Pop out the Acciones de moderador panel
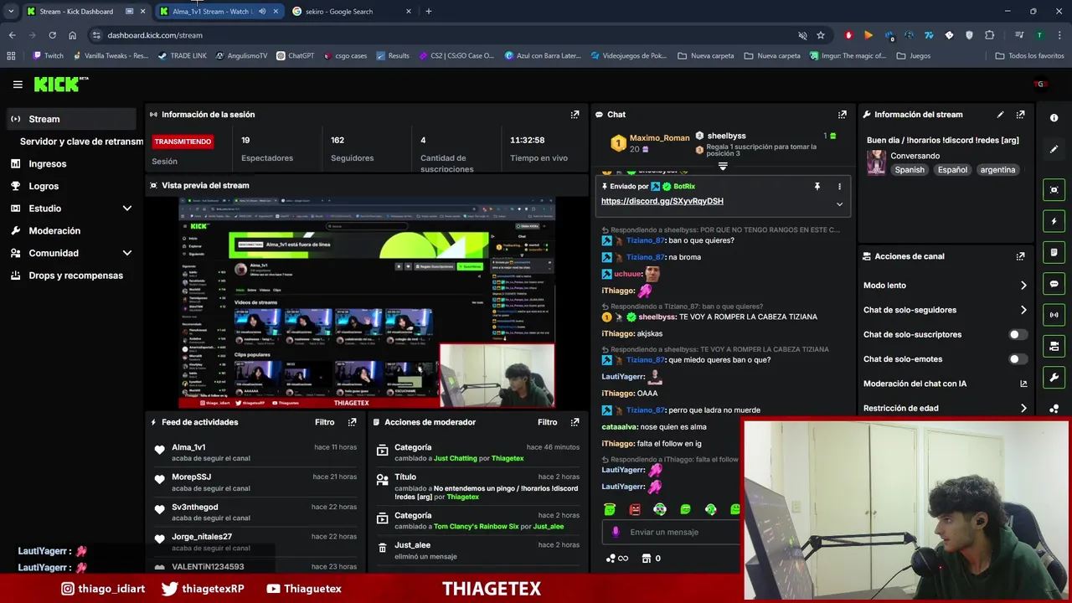The image size is (1072, 603). pos(575,422)
